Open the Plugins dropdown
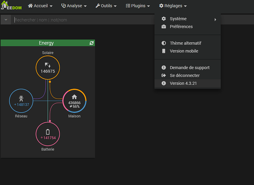The width and height of the screenshot is (254, 185). point(138,6)
